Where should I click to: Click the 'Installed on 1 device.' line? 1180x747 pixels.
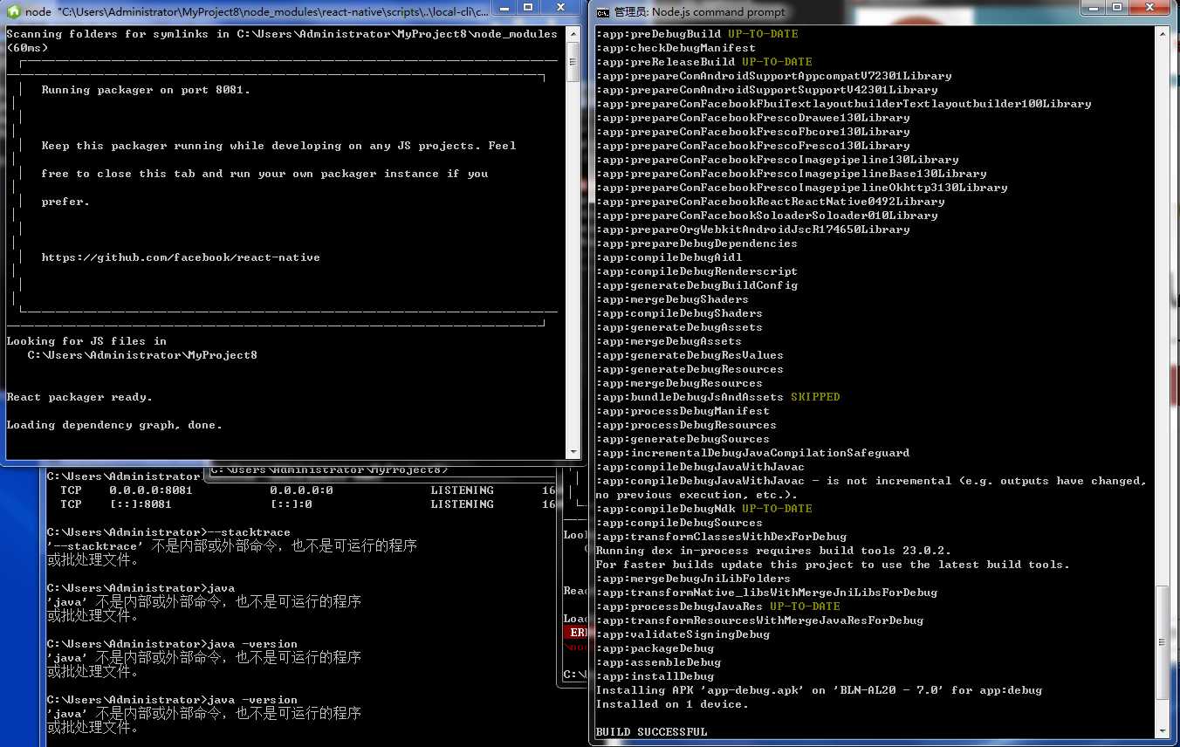click(672, 704)
